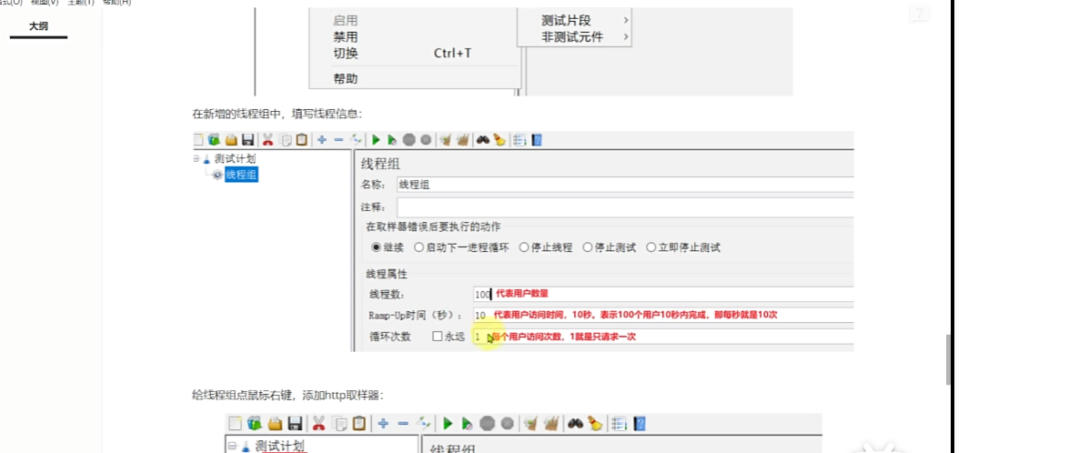The height and width of the screenshot is (453, 1069).
Task: Click blue minus Collapse icon in toolbar below '填写线程信息' caption
Action: (x=338, y=140)
